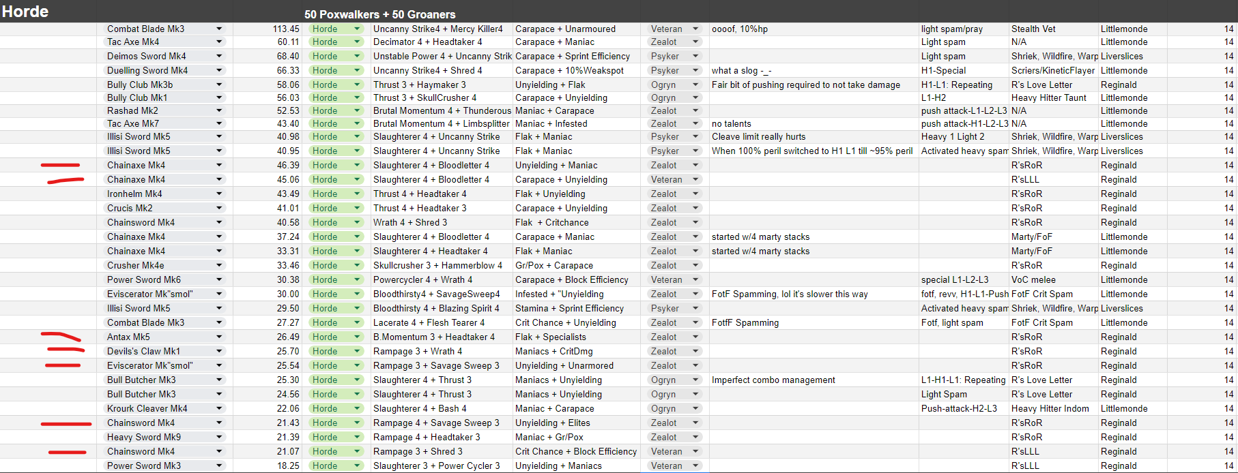Expand the Heavy Sword Mk9 weapon dropdown arrow

(219, 438)
